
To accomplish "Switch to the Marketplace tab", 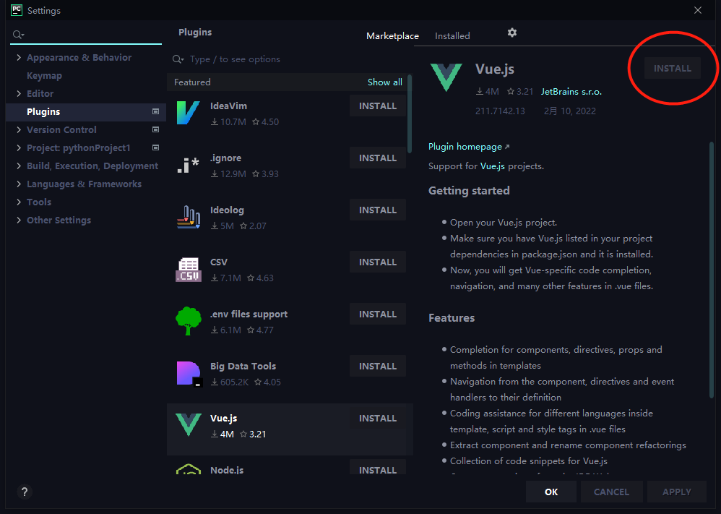I will pos(392,36).
